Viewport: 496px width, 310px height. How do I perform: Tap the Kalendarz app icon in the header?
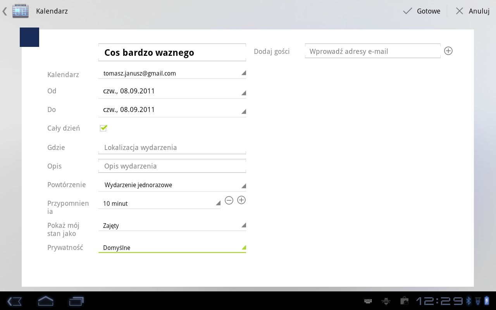pos(21,11)
